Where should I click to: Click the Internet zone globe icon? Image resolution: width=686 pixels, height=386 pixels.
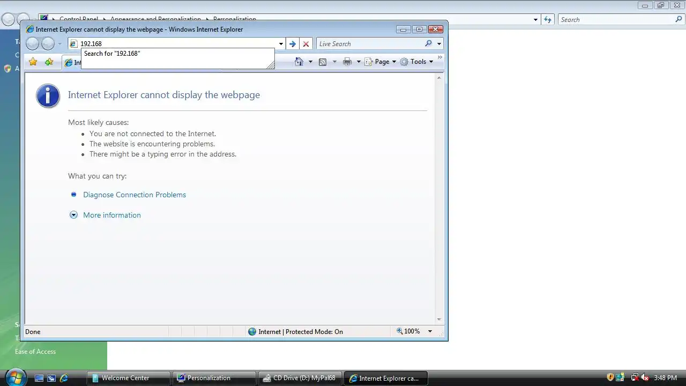pyautogui.click(x=252, y=332)
